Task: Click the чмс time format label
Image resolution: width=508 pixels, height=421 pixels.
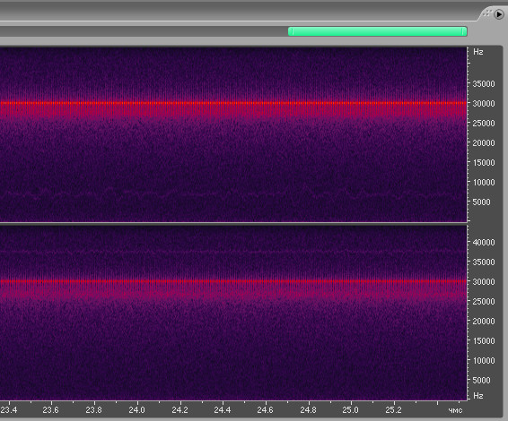Action: pyautogui.click(x=455, y=410)
